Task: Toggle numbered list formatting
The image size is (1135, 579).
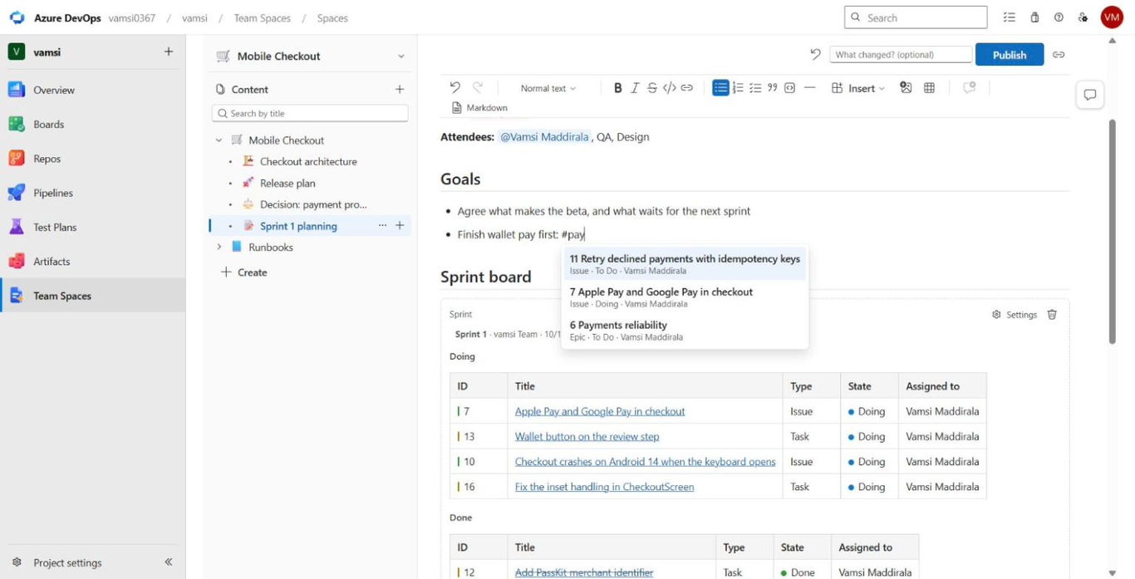Action: (x=738, y=88)
